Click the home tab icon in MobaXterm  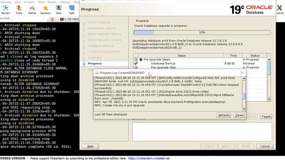click(52, 19)
